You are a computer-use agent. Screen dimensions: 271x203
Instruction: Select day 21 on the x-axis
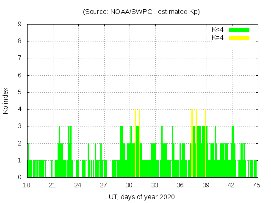53,185
